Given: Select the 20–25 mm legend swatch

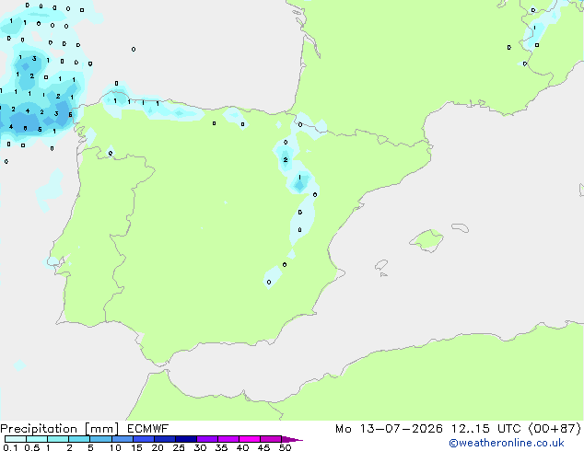Looking at the screenshot, I should click(x=165, y=439).
